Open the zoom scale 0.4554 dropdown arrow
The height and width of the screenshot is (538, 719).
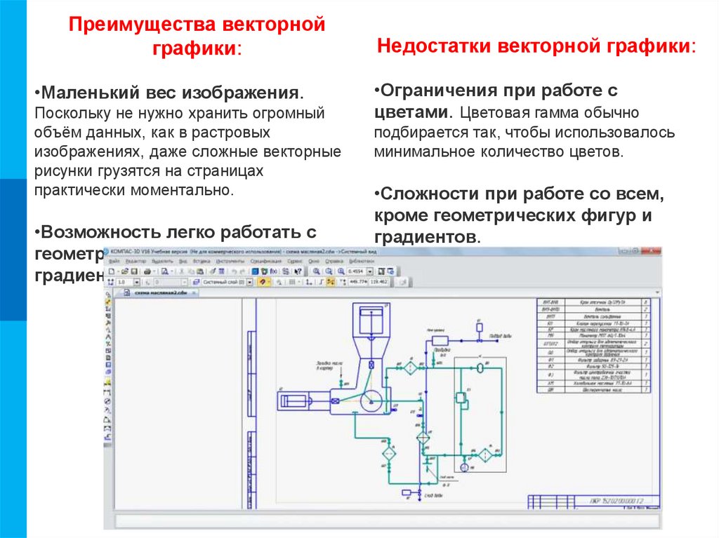(x=370, y=271)
